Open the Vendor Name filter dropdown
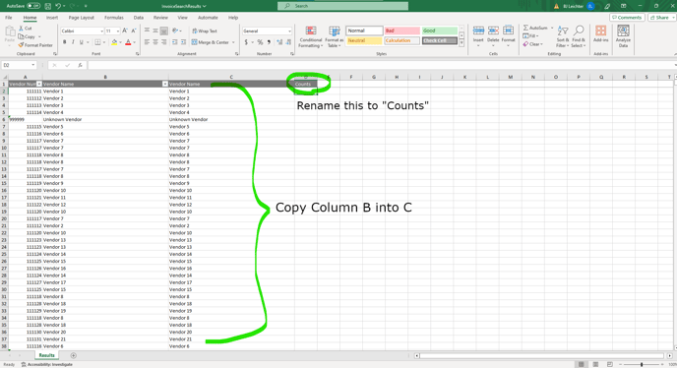Image resolution: width=677 pixels, height=368 pixels. [164, 84]
